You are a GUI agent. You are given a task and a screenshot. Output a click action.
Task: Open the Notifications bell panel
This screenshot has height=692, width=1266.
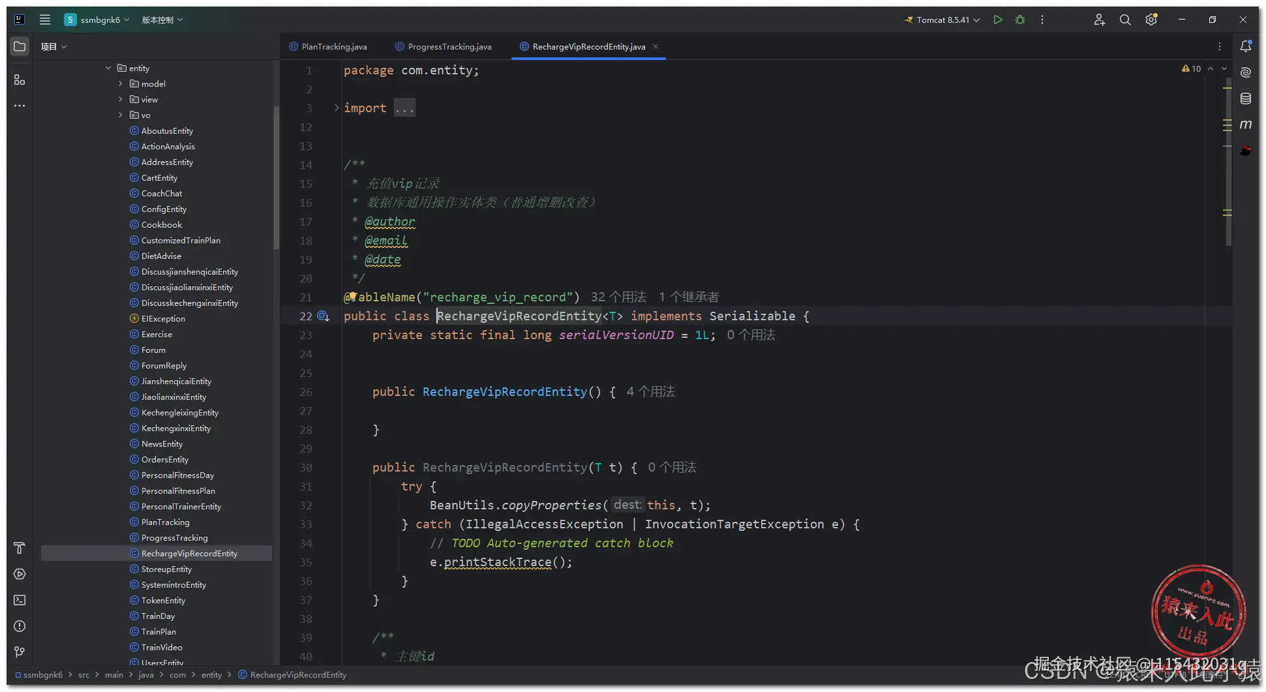tap(1246, 46)
